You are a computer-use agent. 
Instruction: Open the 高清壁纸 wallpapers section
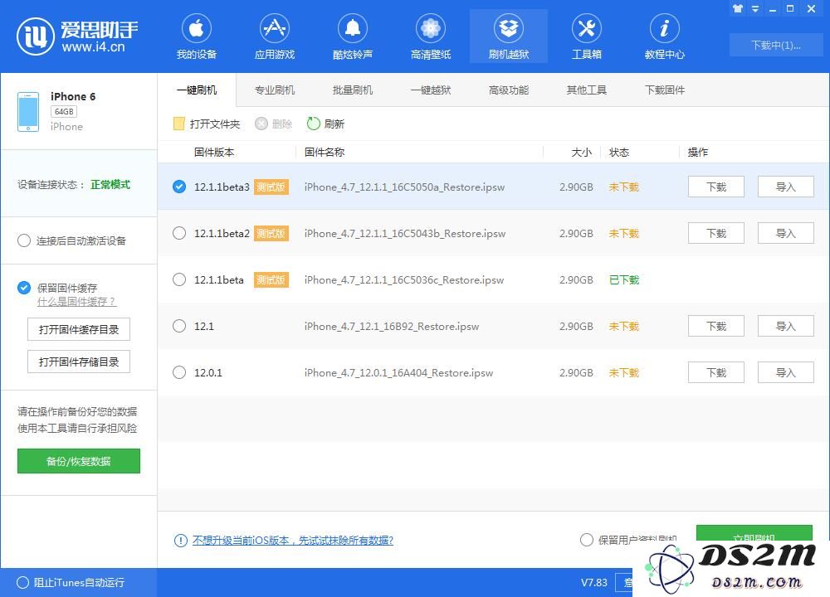click(x=430, y=37)
